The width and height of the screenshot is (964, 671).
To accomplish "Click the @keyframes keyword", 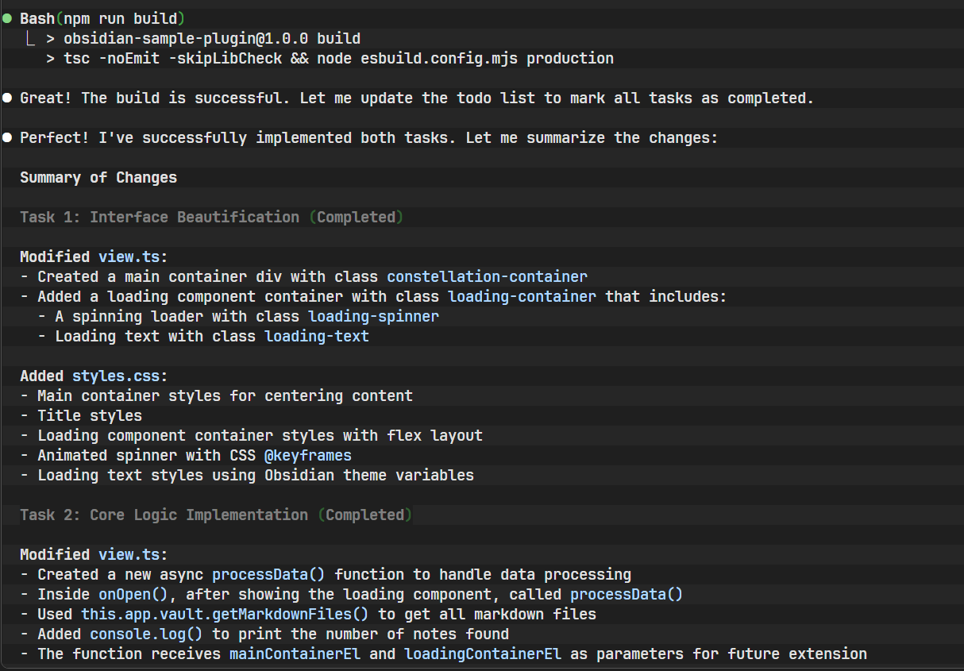I will point(308,455).
